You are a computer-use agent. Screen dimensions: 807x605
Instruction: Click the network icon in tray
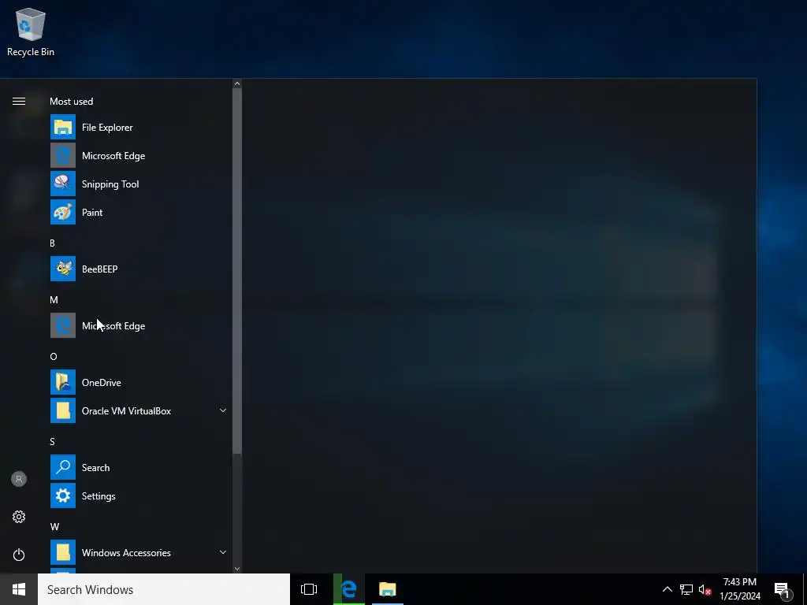(686, 589)
